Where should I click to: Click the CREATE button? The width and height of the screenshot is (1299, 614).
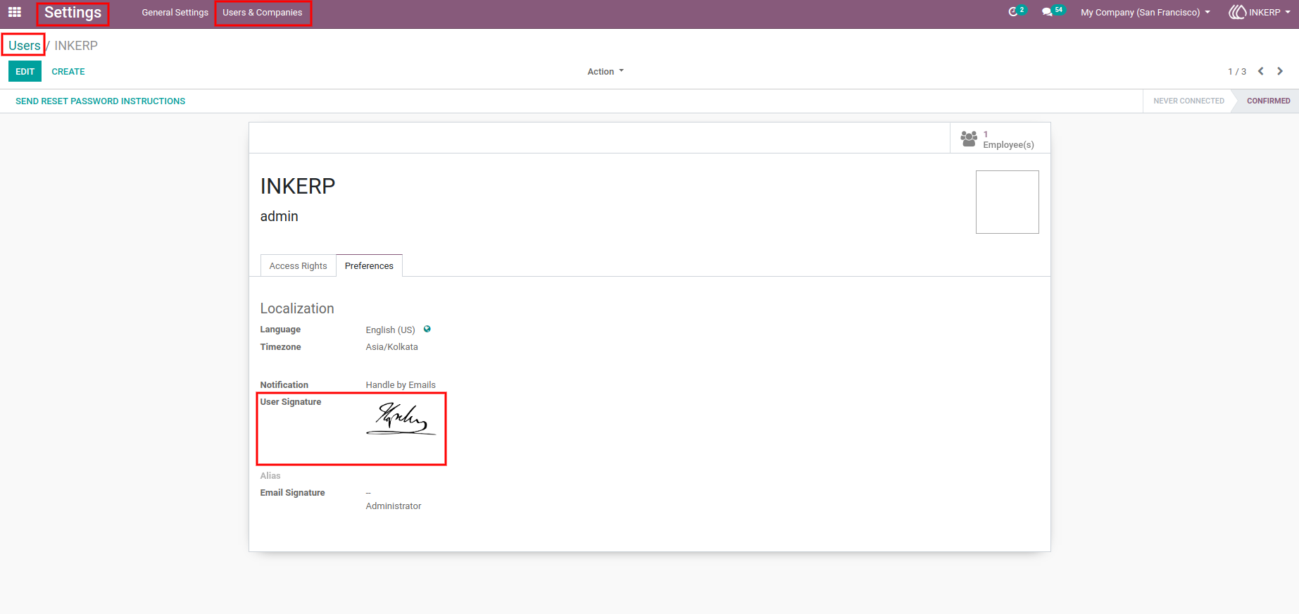point(68,71)
